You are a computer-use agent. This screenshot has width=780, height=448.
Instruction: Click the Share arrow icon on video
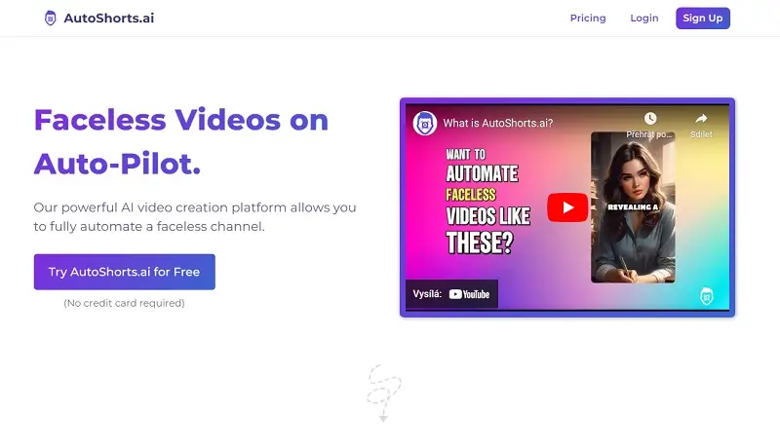pyautogui.click(x=701, y=118)
